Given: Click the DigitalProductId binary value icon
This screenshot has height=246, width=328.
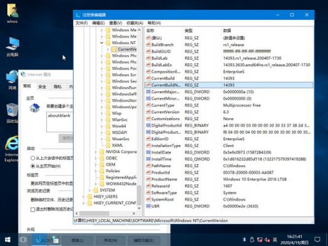Looking at the screenshot, I should click(x=148, y=125).
